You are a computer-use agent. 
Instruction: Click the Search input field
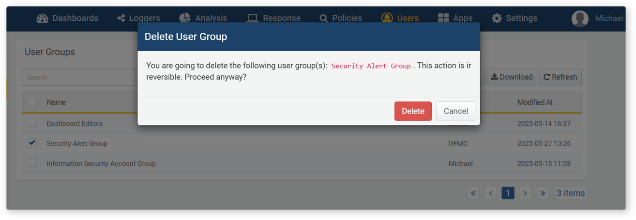coord(80,77)
